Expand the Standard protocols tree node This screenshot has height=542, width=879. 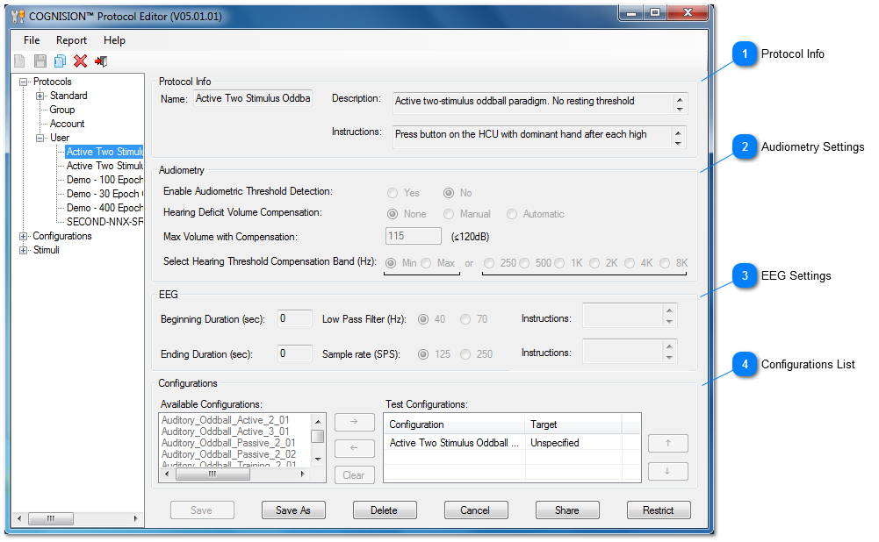[40, 96]
